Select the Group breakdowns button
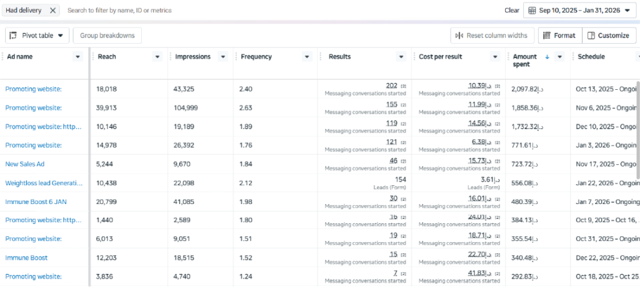This screenshot has height=287, width=640. point(107,36)
